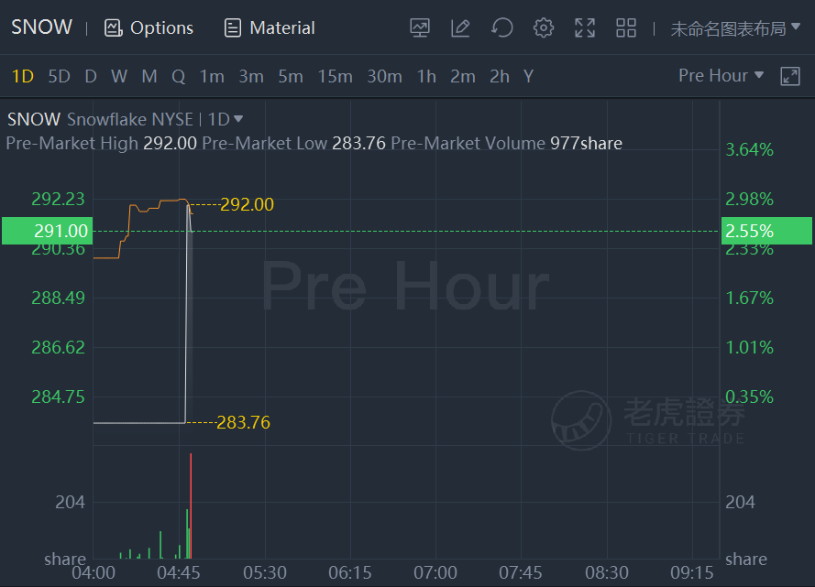The height and width of the screenshot is (587, 815).
Task: Select the W weekly timeframe
Action: click(x=119, y=77)
